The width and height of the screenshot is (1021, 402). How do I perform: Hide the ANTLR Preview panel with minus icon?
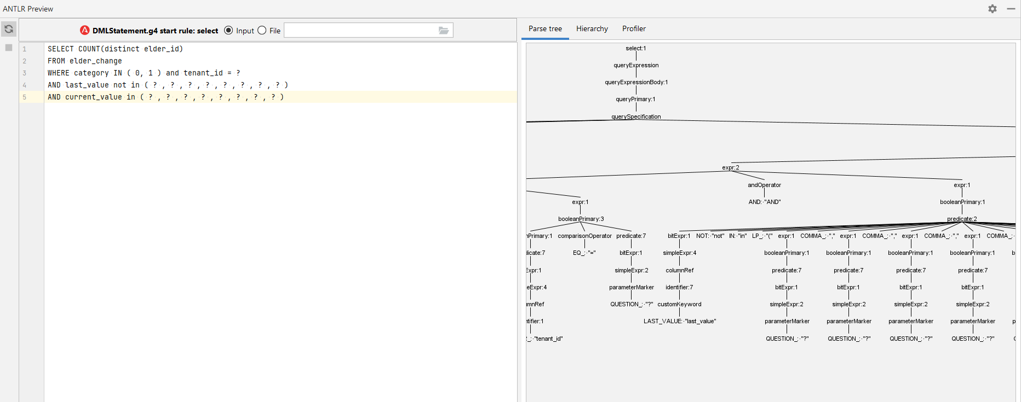click(1011, 9)
